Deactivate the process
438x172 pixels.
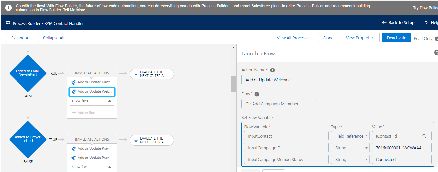396,38
